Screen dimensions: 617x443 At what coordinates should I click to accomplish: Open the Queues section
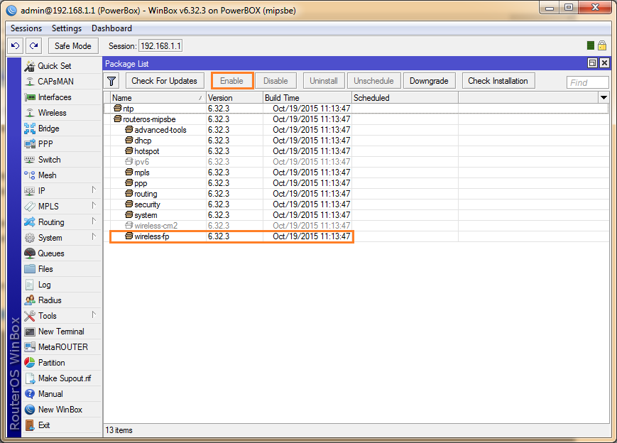coord(50,253)
